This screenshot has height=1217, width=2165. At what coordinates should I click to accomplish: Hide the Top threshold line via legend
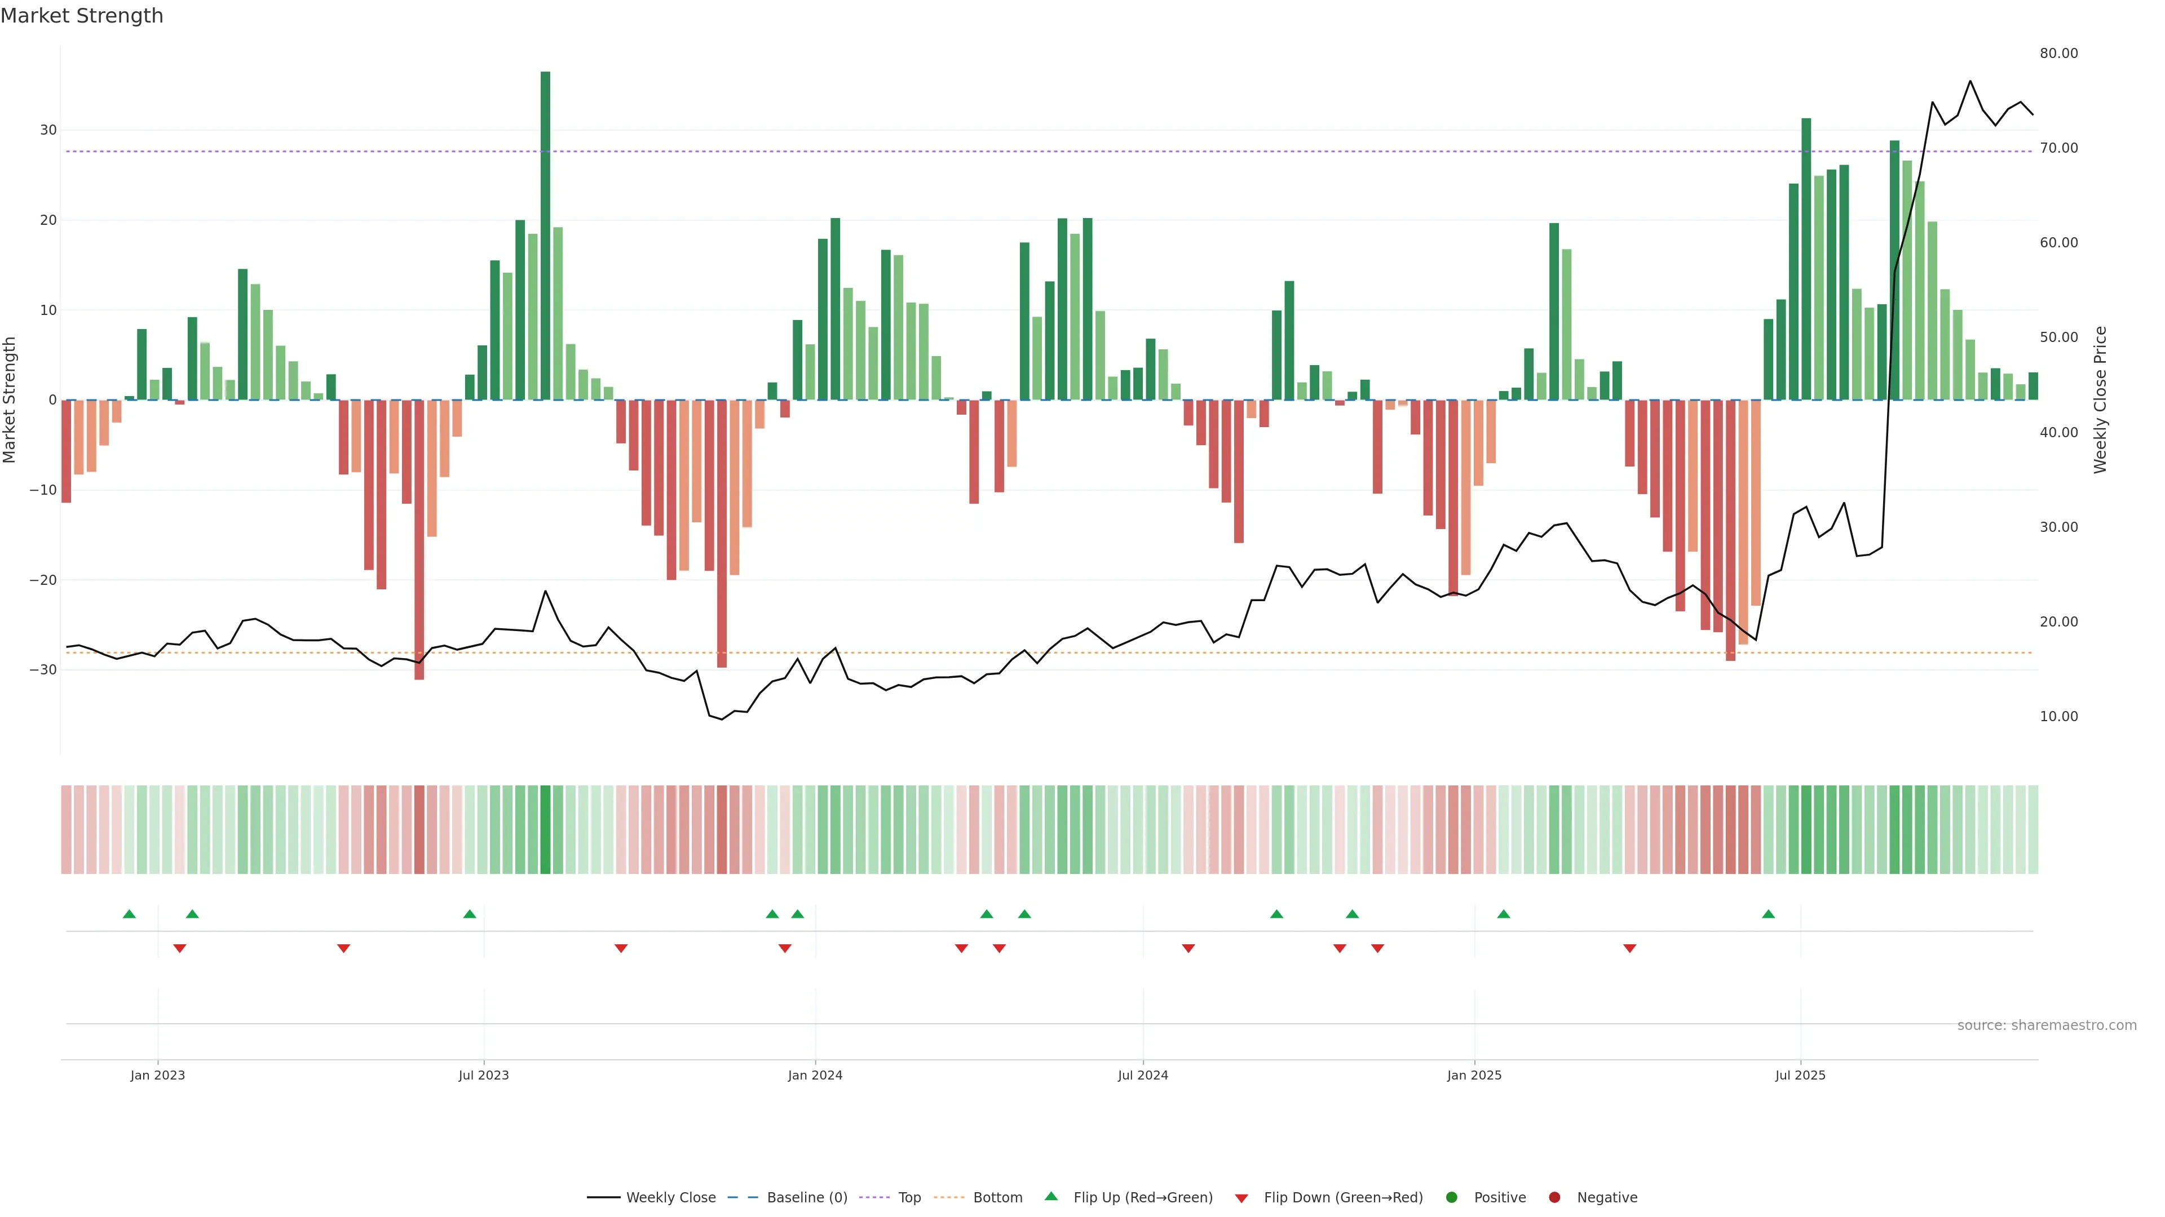coord(908,1198)
